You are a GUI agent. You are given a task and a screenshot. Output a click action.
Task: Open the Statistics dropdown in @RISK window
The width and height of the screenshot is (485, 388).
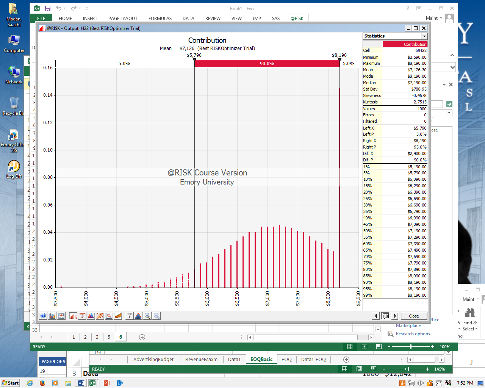424,36
